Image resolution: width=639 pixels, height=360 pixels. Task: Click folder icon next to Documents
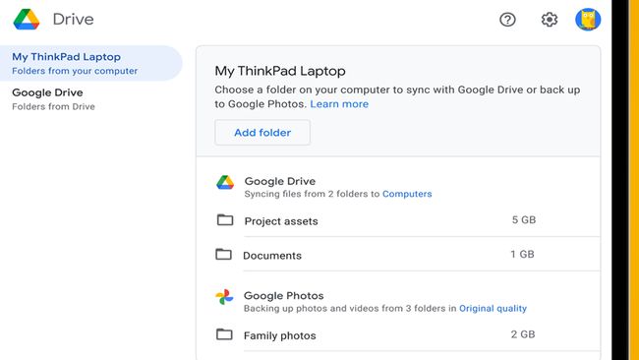click(x=224, y=255)
